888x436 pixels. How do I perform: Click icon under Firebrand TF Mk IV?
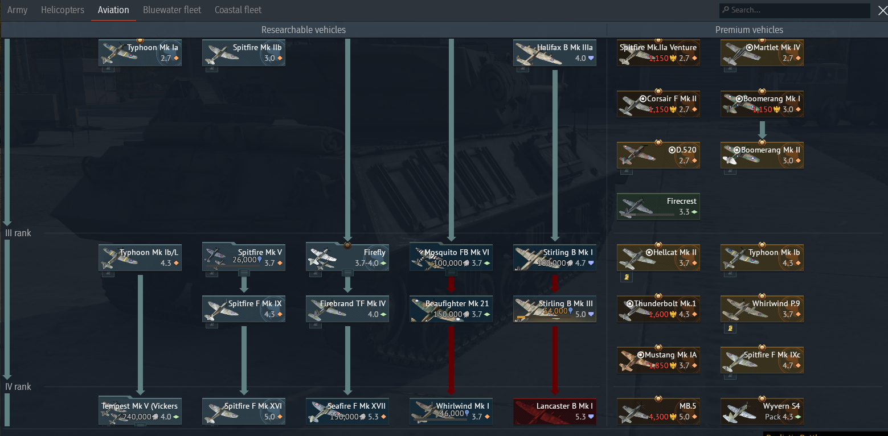(315, 325)
